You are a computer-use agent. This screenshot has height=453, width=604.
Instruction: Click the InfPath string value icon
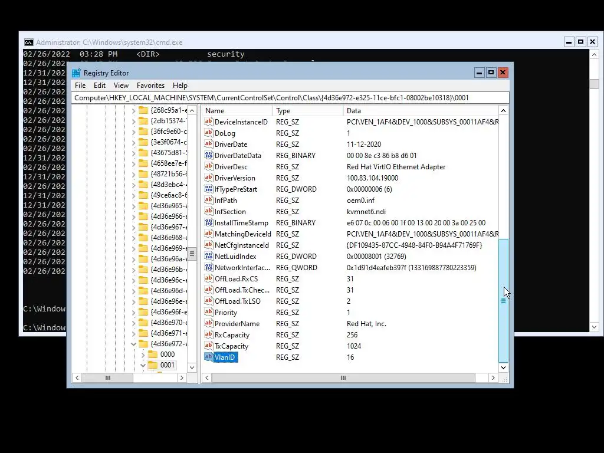tap(208, 200)
